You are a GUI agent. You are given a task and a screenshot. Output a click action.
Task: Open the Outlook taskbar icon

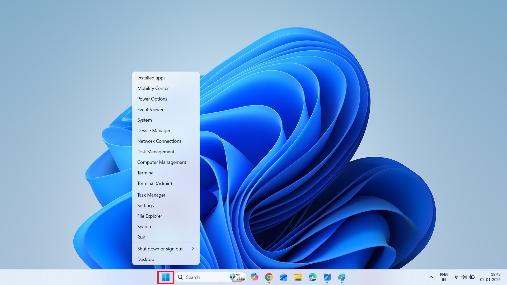pyautogui.click(x=283, y=277)
